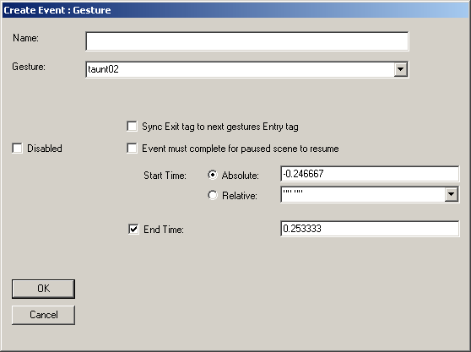Open the Gesture dropdown arrow

coord(400,69)
